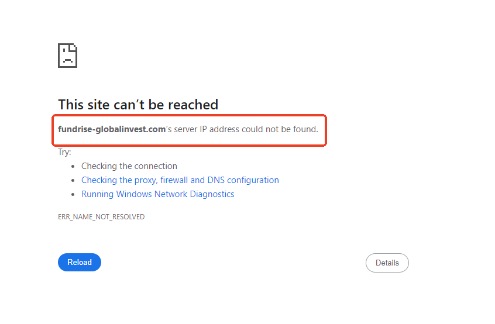This screenshot has width=495, height=324.
Task: Click the "This site can't be reached" heading
Action: [138, 105]
